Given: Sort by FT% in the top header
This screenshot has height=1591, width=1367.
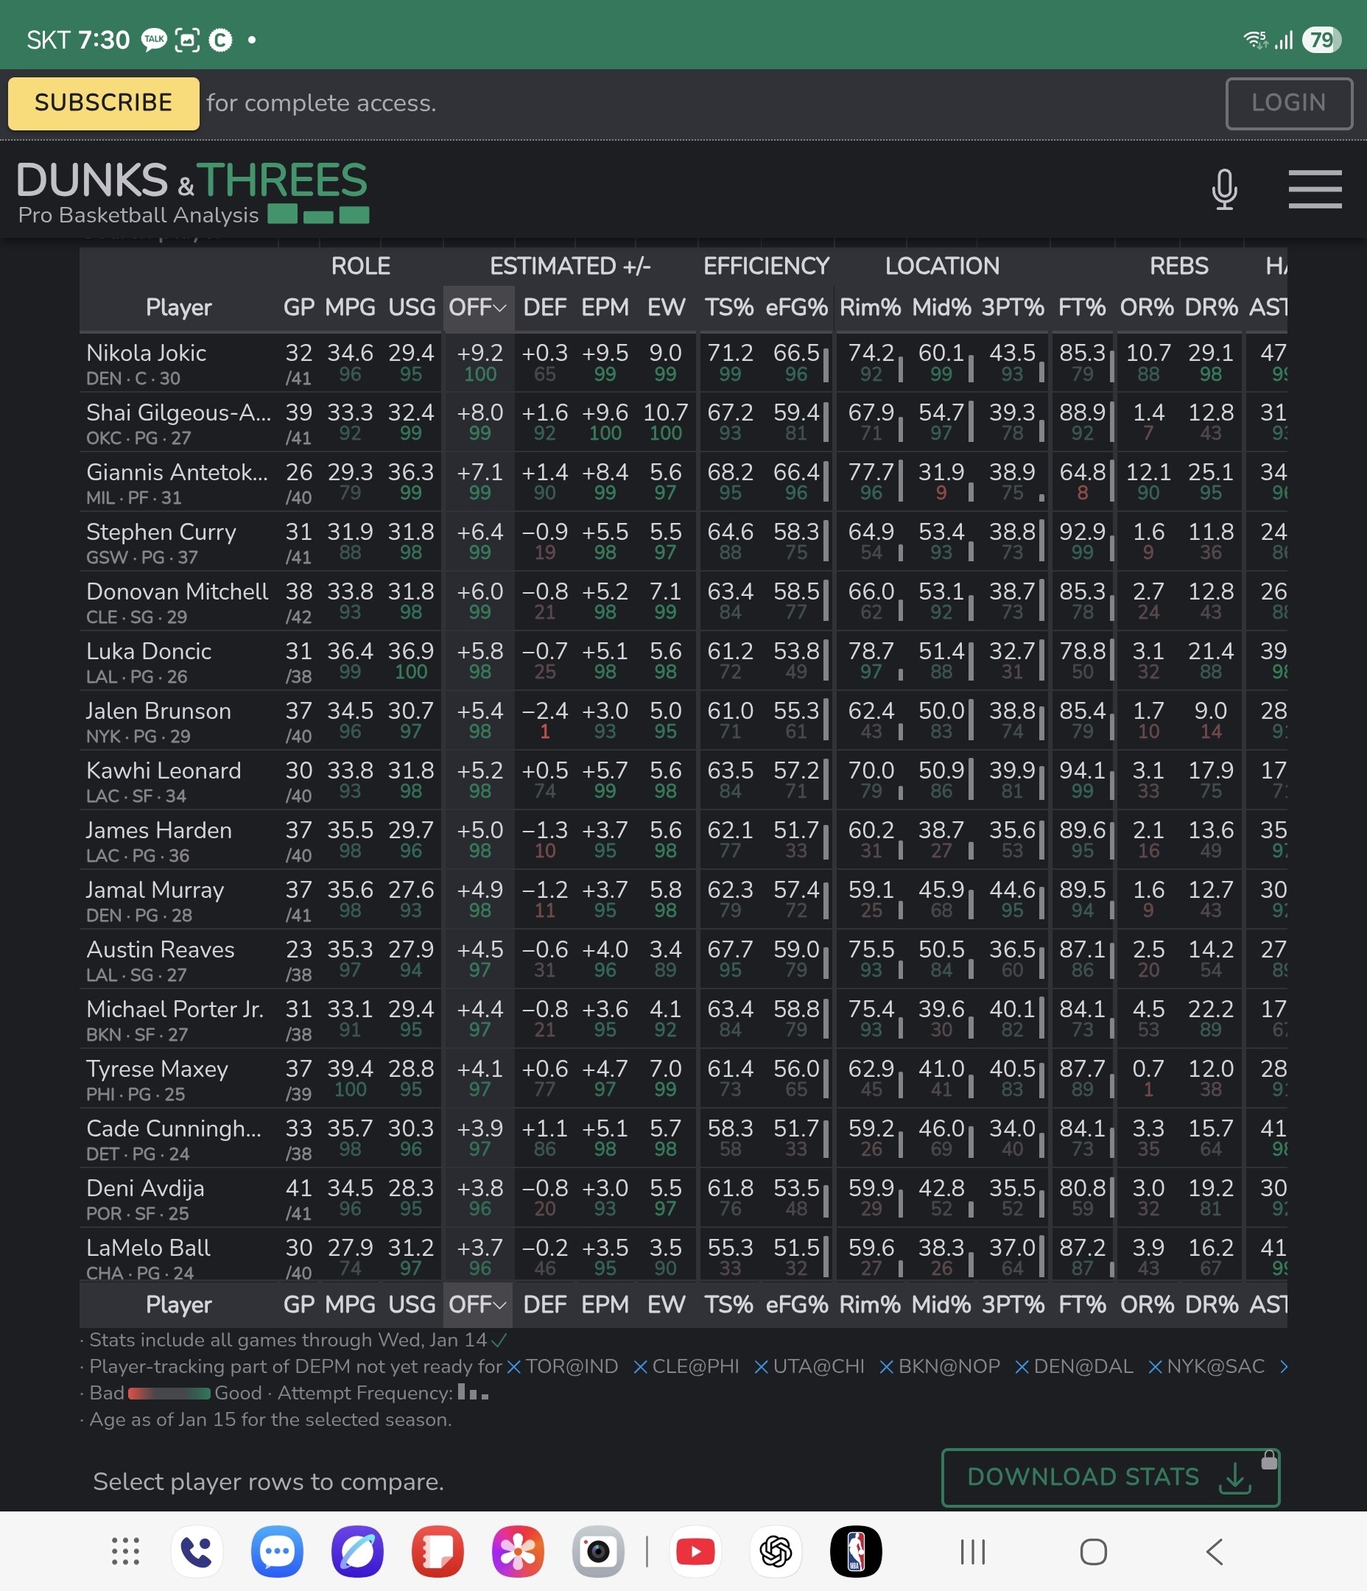Looking at the screenshot, I should [1082, 308].
